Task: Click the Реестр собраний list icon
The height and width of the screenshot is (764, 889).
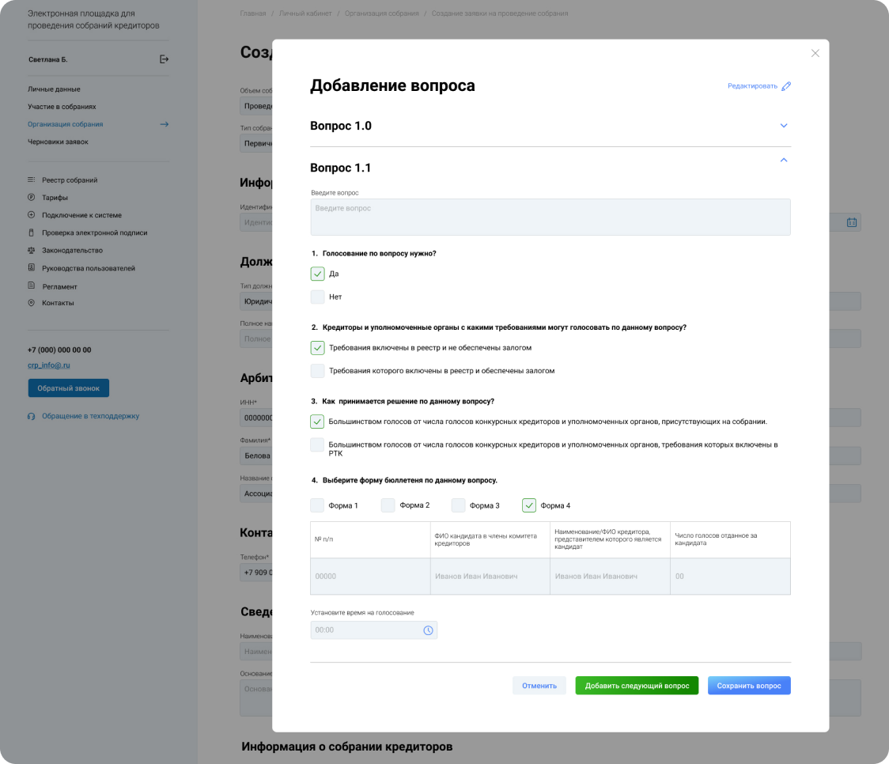Action: (x=32, y=180)
